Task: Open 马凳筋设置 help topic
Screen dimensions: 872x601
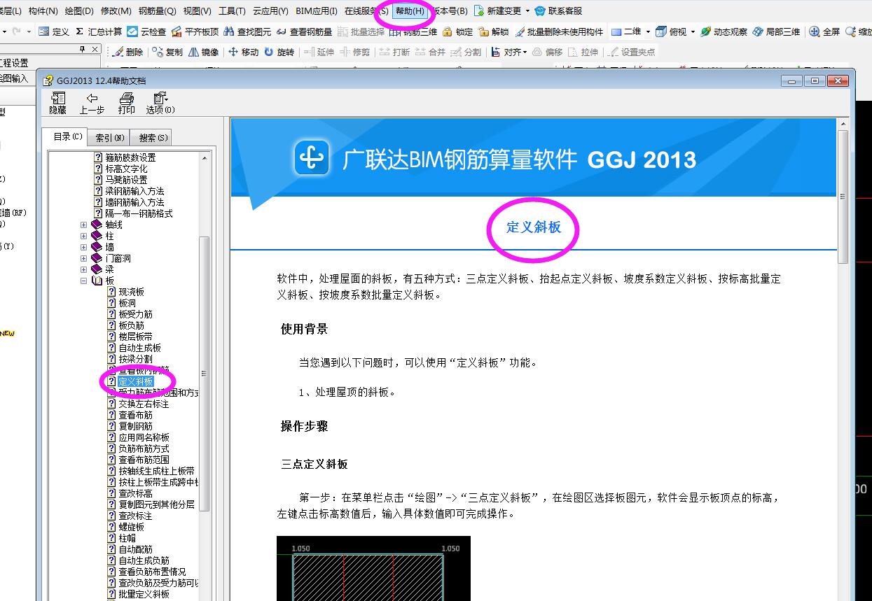Action: (126, 180)
